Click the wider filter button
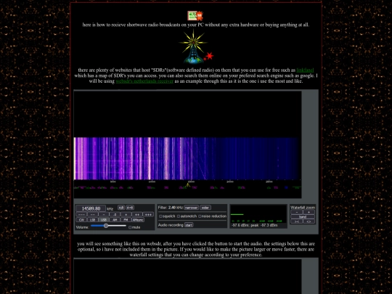This screenshot has width=392, height=294. point(205,208)
